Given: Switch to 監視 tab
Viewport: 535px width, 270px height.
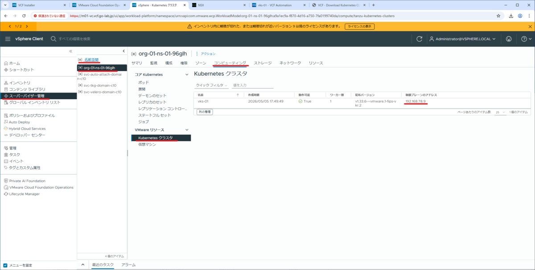Looking at the screenshot, I should tap(154, 63).
